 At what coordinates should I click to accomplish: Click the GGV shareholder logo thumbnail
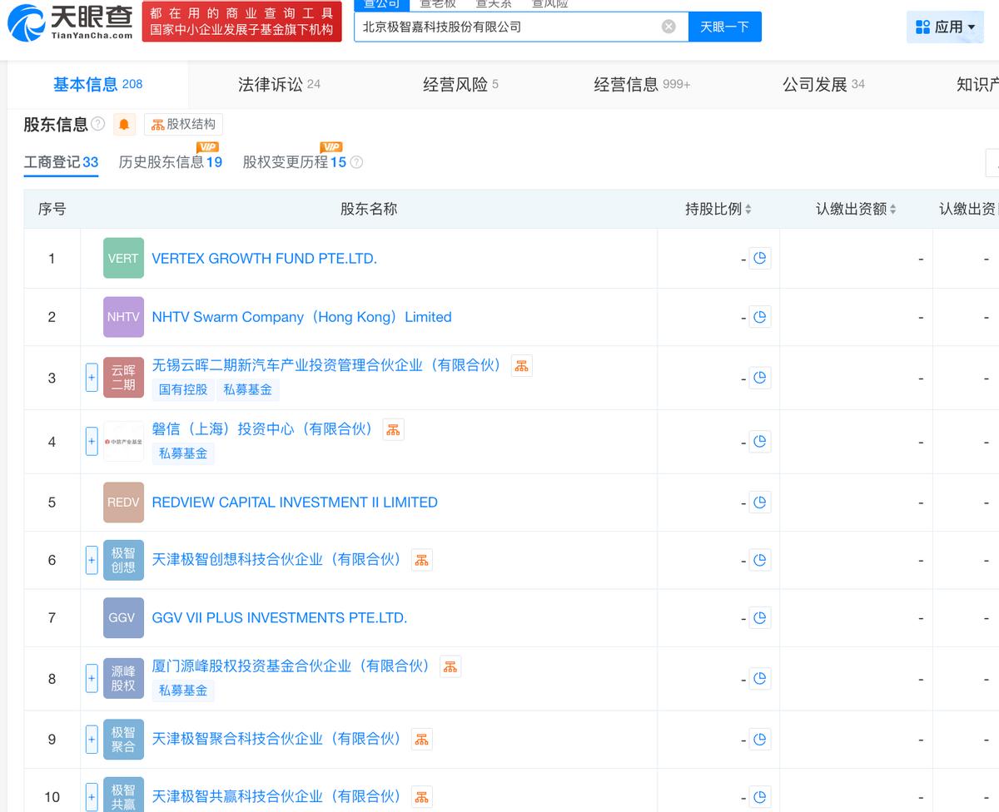coord(123,618)
